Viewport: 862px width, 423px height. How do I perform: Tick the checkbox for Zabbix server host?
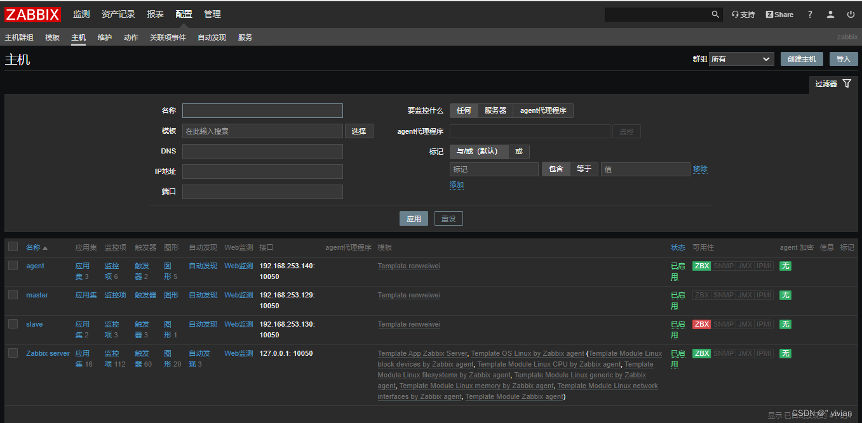click(x=13, y=353)
